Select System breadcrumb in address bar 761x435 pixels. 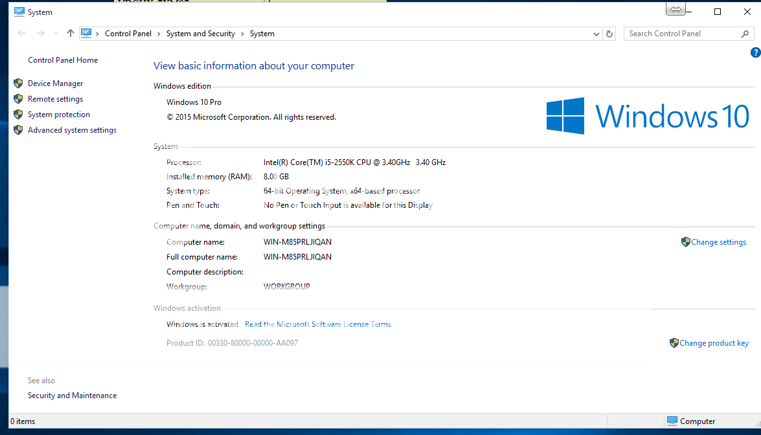262,34
